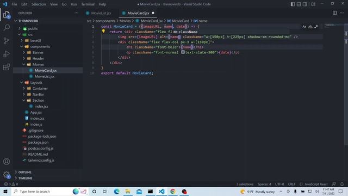Click the text-slate-500 color swatch
This screenshot has height=196, width=348.
(x=183, y=52)
